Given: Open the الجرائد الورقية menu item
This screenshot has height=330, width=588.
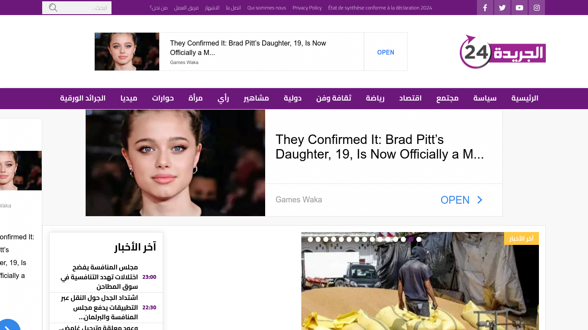Looking at the screenshot, I should pos(83,98).
